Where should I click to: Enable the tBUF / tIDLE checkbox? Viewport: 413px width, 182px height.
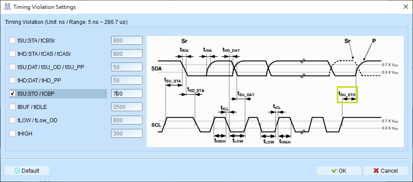coord(12,107)
